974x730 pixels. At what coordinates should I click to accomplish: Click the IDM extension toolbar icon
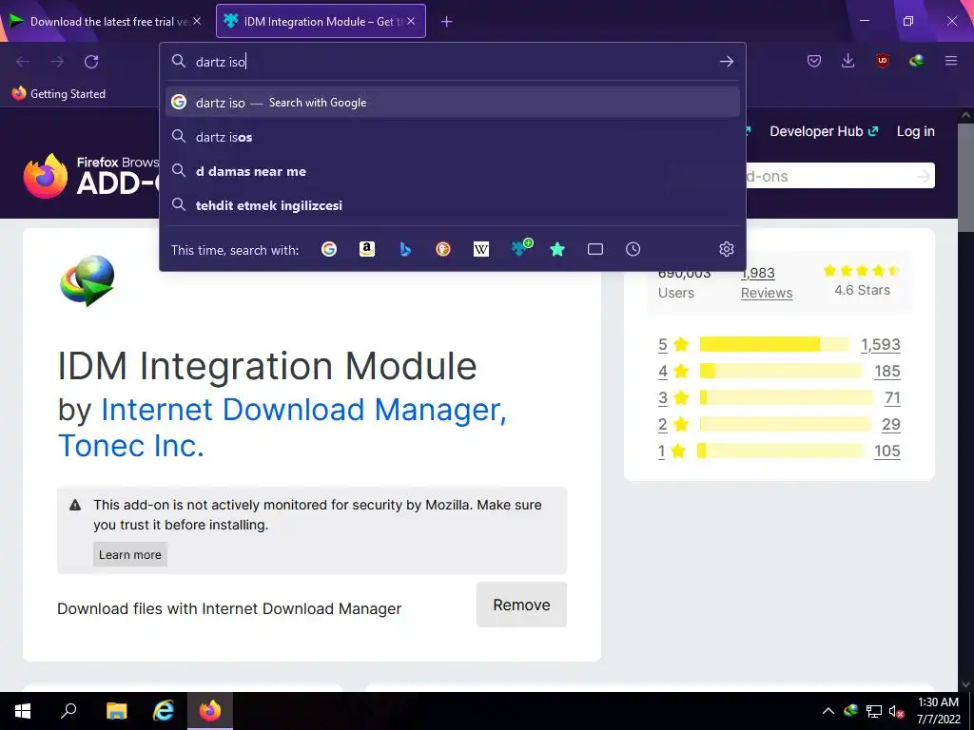point(916,61)
